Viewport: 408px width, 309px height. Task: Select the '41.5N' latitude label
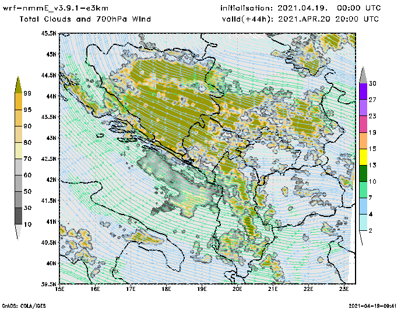48,201
